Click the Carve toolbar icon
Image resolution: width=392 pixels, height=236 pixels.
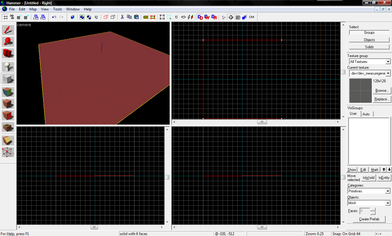[x=73, y=17]
